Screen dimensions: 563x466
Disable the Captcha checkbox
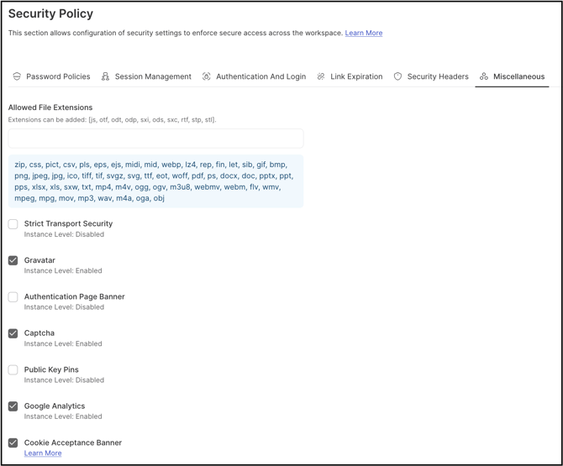pos(13,333)
